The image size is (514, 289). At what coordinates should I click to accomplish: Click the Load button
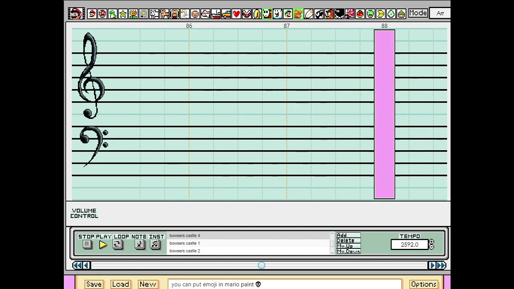[120, 284]
